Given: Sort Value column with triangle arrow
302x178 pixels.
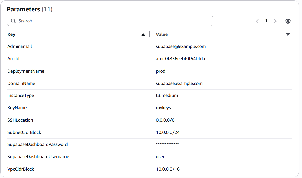Looking at the screenshot, I should coord(288,34).
